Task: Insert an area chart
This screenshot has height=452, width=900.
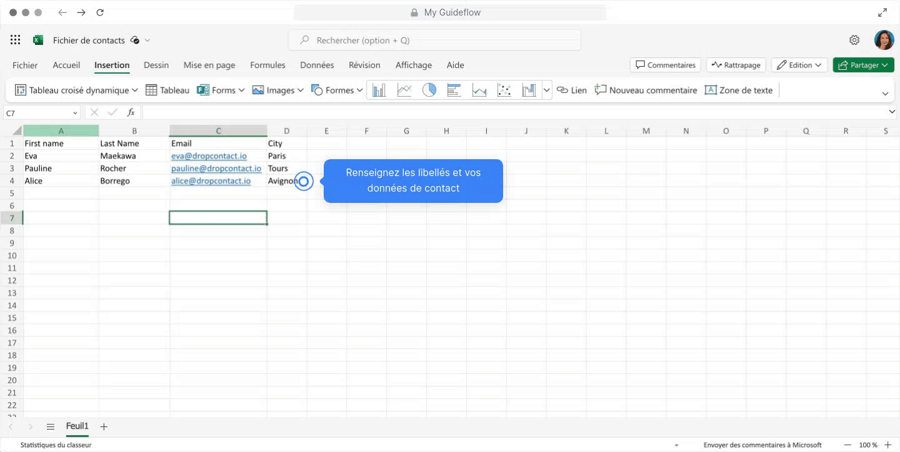Action: (x=479, y=90)
